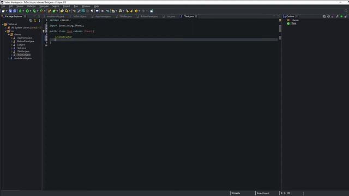Switch to the TitleBar.java editor tab
Viewport: 349px width, 196px height.
tap(126, 16)
